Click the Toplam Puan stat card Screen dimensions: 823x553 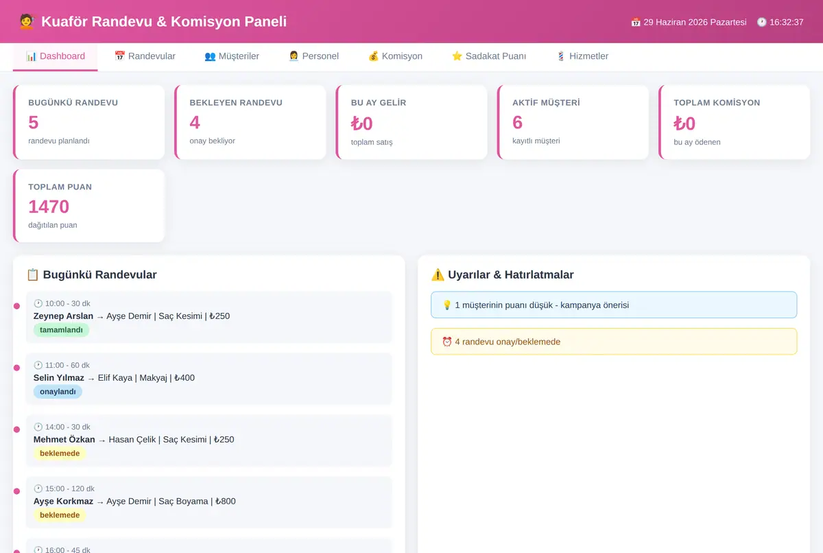point(89,206)
